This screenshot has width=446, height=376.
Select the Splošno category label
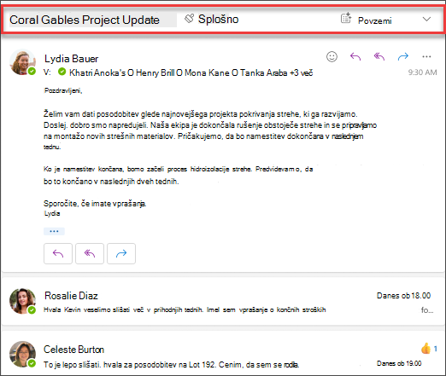click(x=219, y=19)
